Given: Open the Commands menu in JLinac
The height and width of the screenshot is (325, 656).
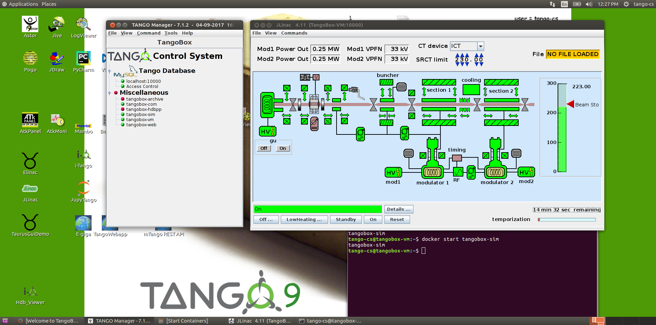Looking at the screenshot, I should [294, 33].
